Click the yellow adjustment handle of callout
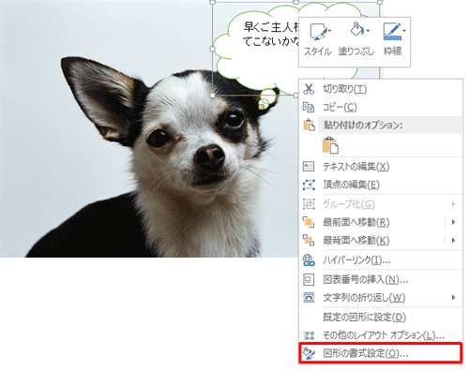The image size is (469, 370). coord(262,107)
